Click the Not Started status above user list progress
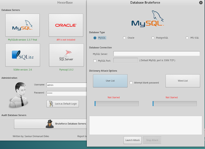This screenshot has width=205, height=149. [x=114, y=98]
